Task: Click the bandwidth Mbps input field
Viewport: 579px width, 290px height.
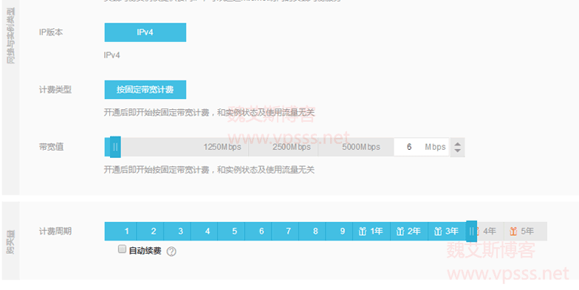Action: 421,148
